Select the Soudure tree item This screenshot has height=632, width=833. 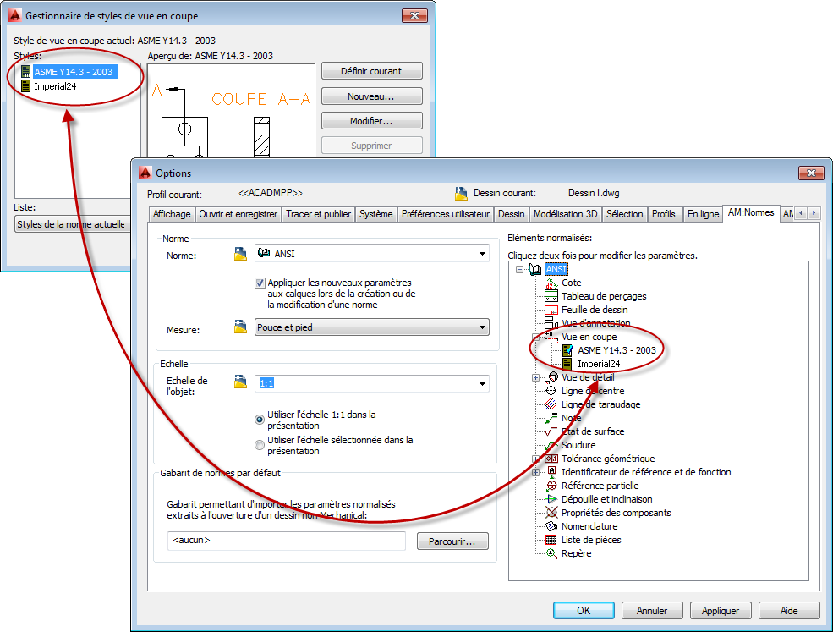pyautogui.click(x=578, y=445)
